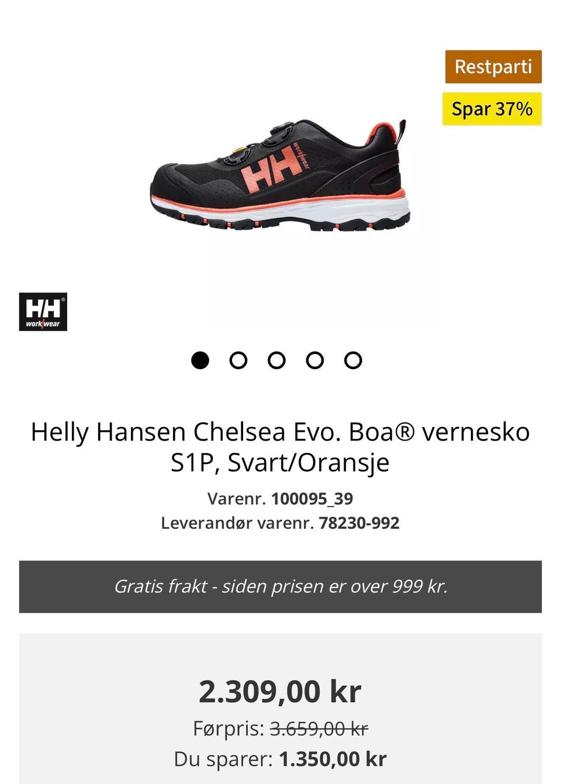Select the fourth image carousel dot
Image resolution: width=561 pixels, height=784 pixels.
click(x=314, y=360)
